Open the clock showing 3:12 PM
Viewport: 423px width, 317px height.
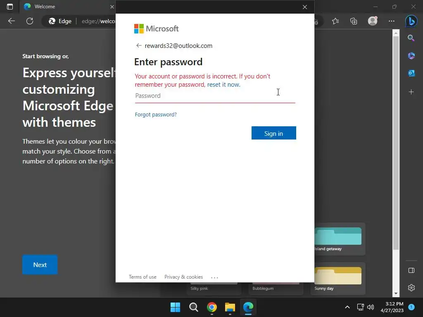tap(392, 307)
